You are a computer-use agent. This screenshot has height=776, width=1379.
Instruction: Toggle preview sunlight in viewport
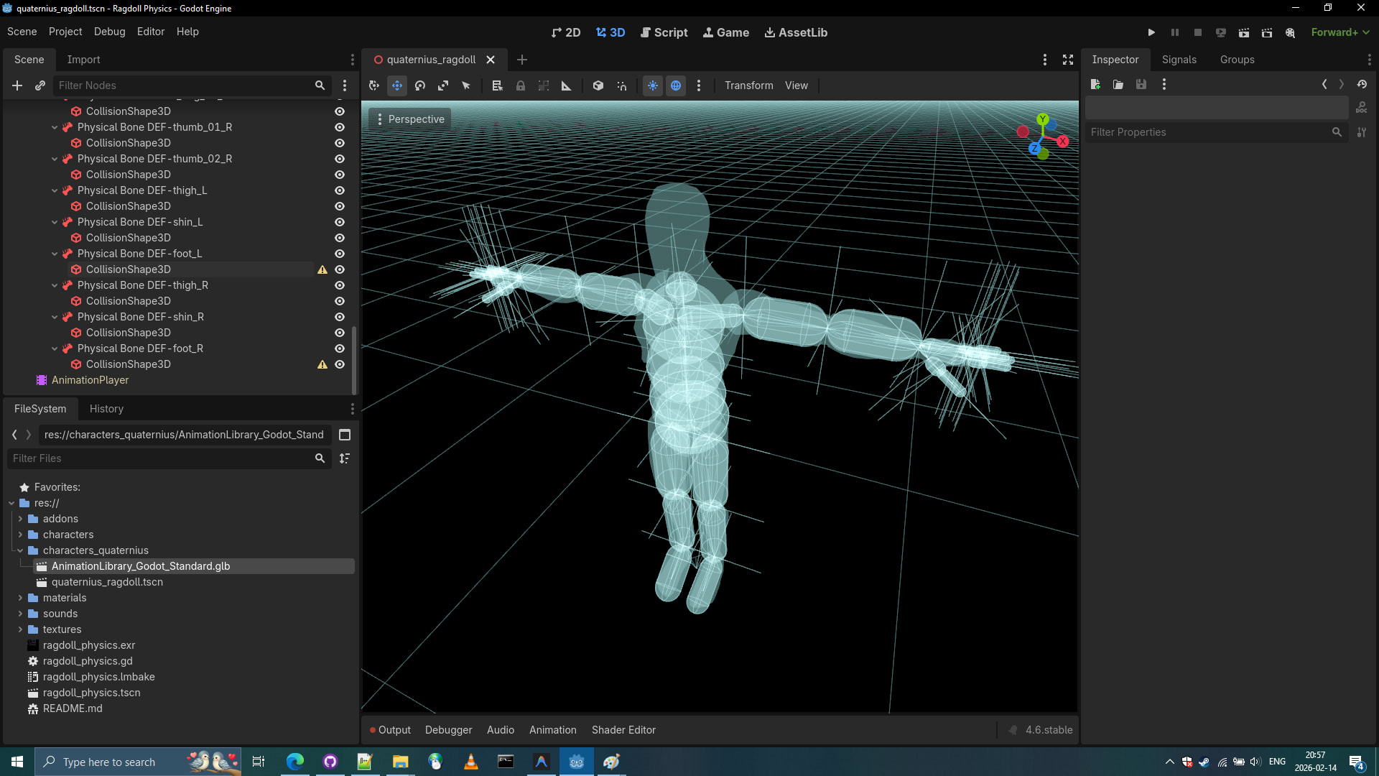[x=652, y=86]
